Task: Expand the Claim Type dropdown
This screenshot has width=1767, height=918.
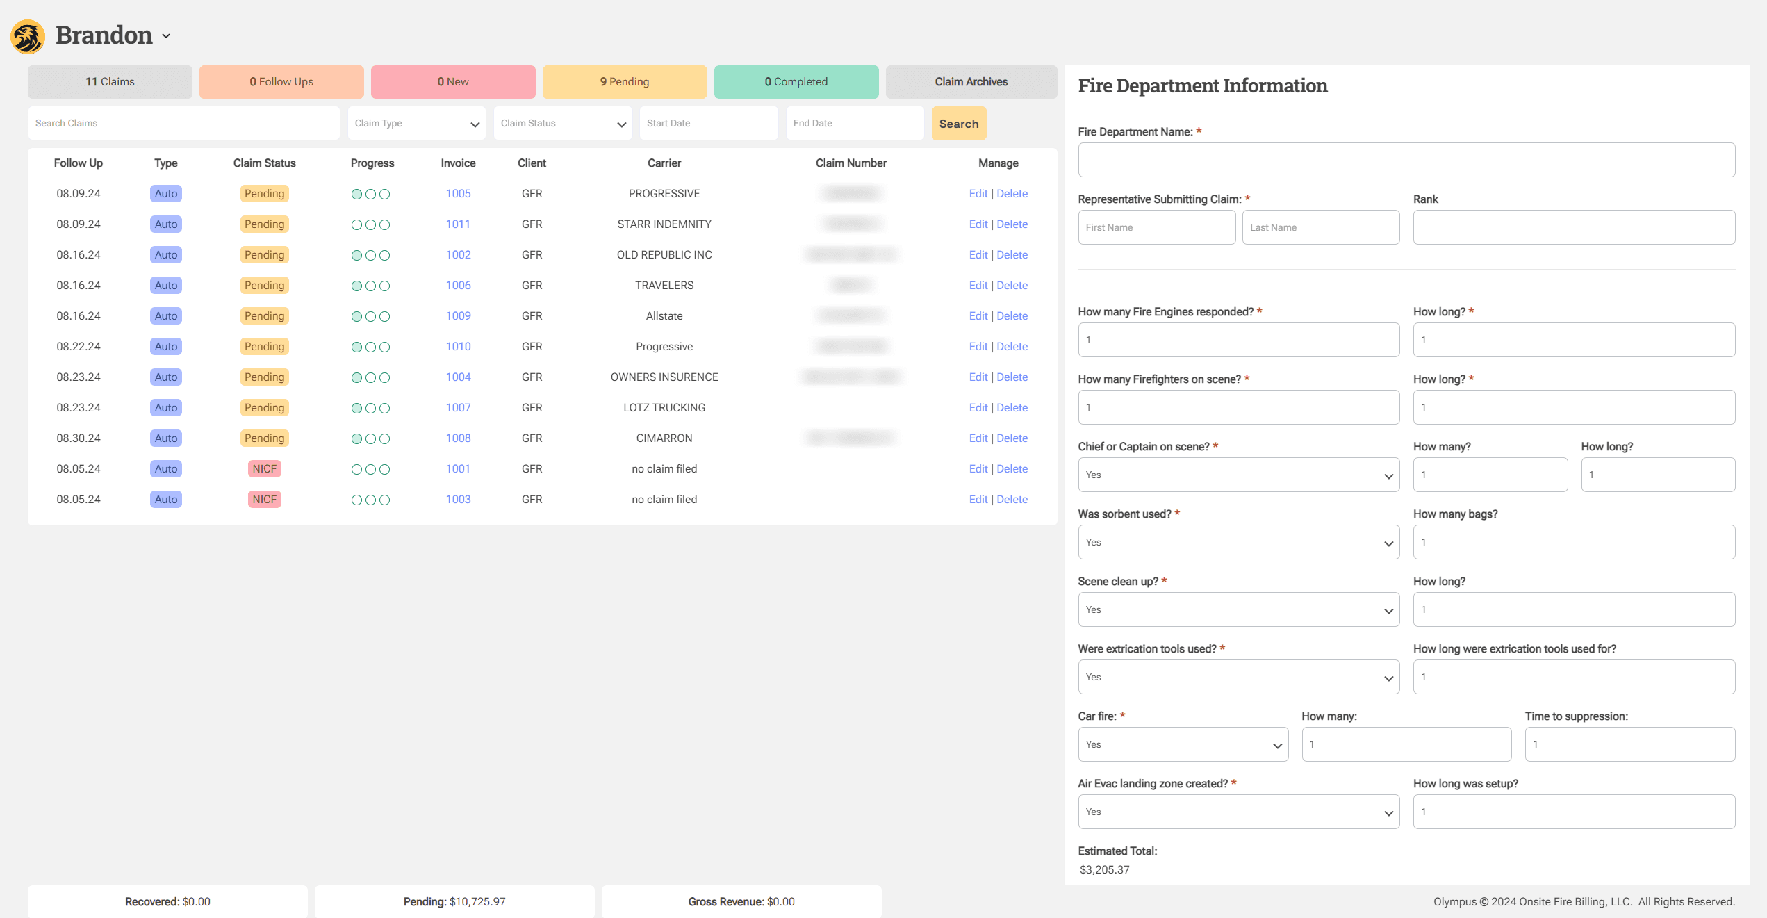Action: [417, 123]
